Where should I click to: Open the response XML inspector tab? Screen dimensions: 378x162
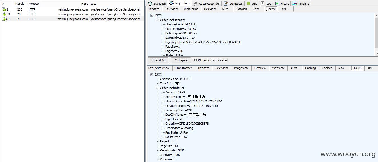tap(370, 68)
